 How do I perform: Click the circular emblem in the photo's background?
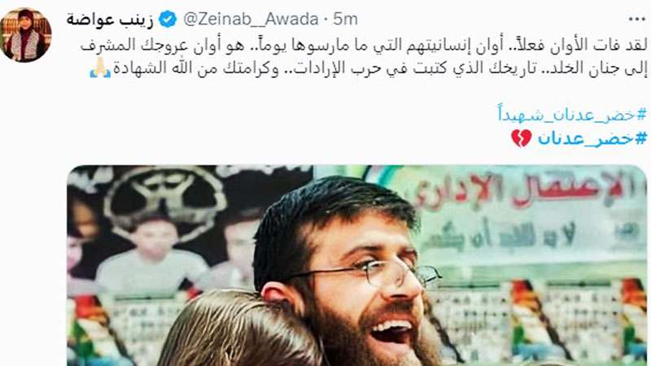tap(165, 195)
